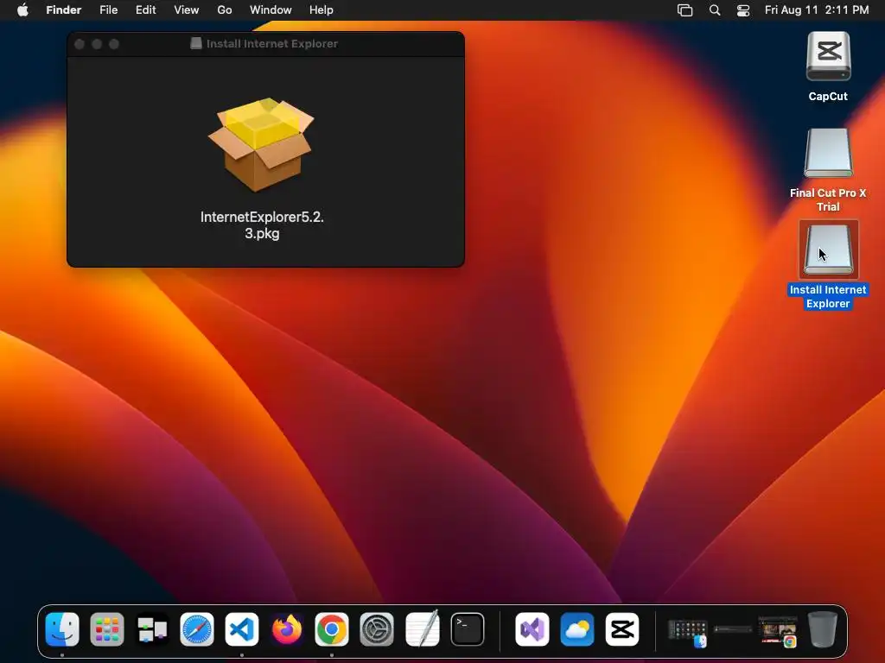
Task: Select the CapCut disk on desktop
Action: [x=828, y=57]
